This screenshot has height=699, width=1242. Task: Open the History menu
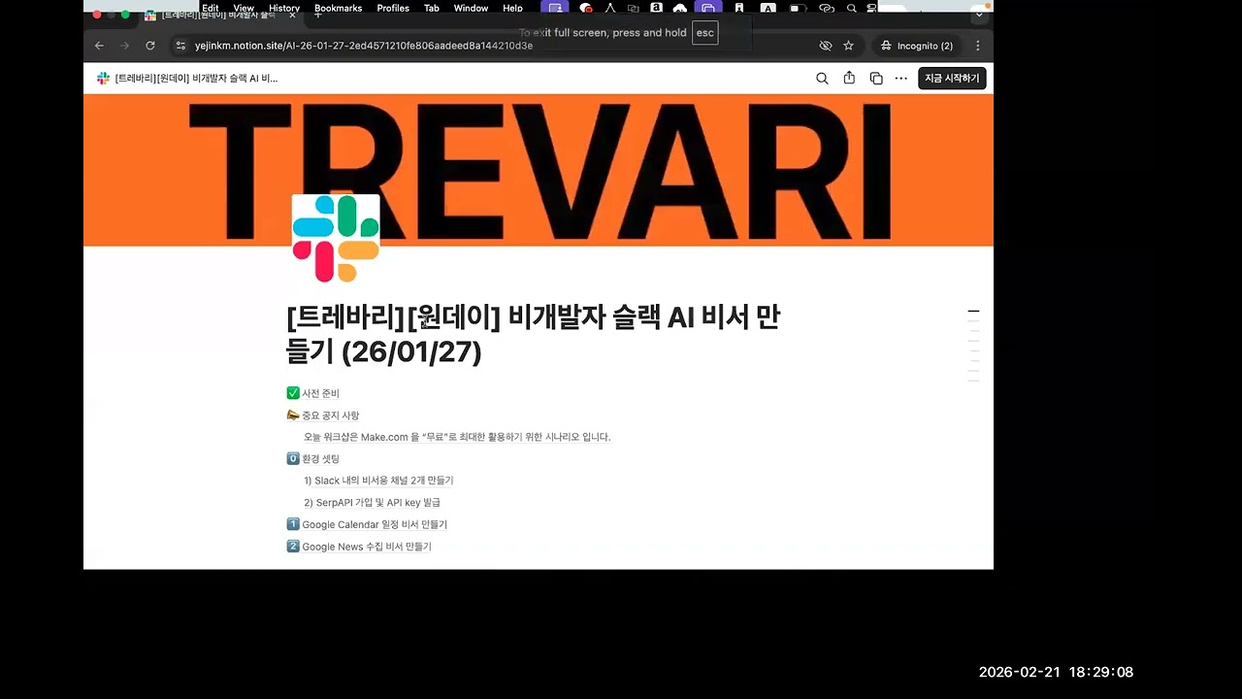pyautogui.click(x=284, y=8)
